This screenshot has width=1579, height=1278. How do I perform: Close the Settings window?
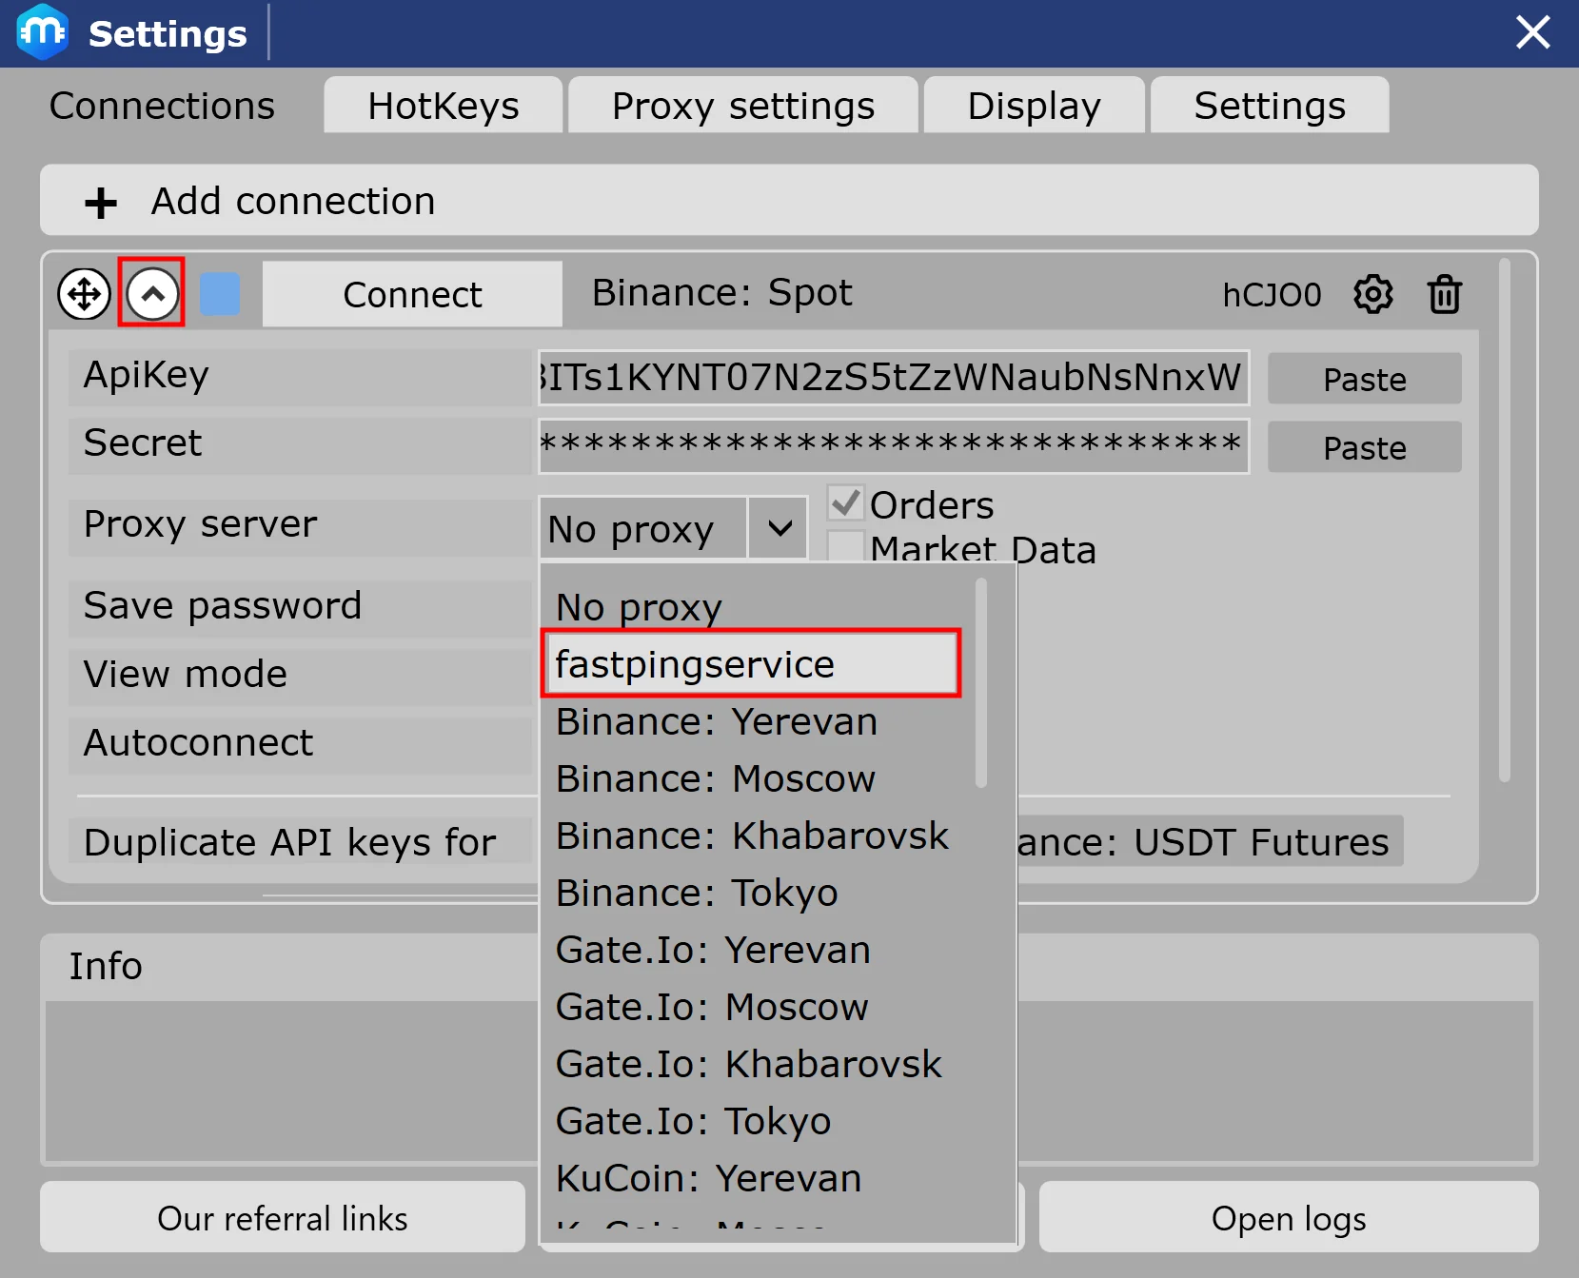(x=1532, y=32)
